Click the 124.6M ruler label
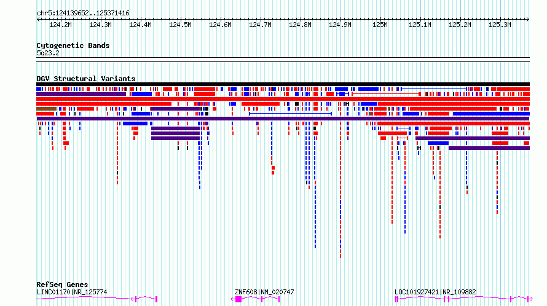The height and width of the screenshot is (306, 547). coord(220,25)
